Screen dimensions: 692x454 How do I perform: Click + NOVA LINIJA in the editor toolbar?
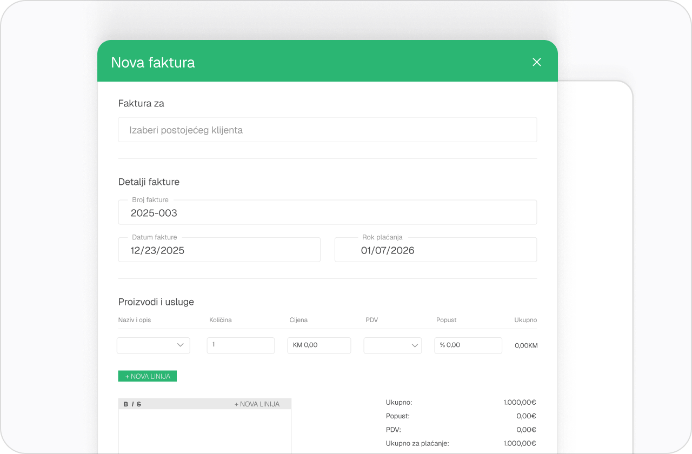[x=257, y=404]
